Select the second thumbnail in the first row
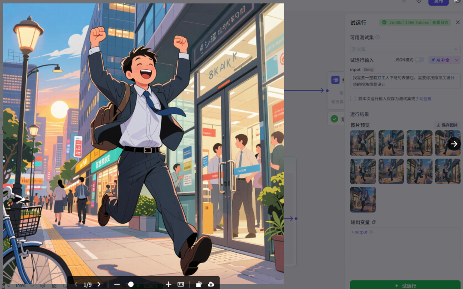 [x=391, y=143]
